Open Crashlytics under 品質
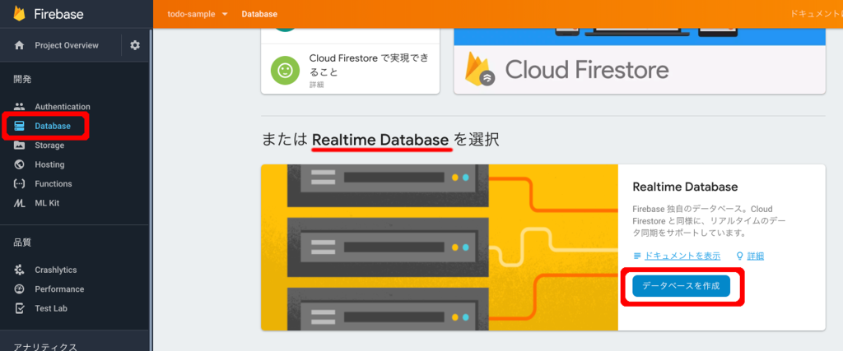Image resolution: width=843 pixels, height=351 pixels. tap(56, 270)
